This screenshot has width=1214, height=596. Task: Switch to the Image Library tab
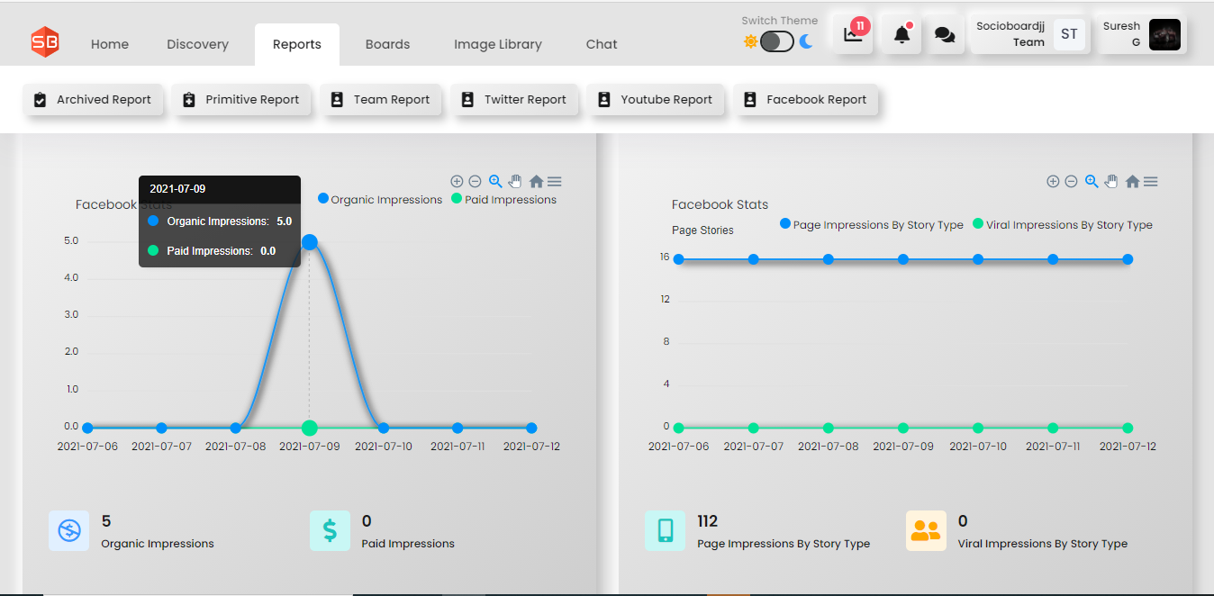(498, 44)
